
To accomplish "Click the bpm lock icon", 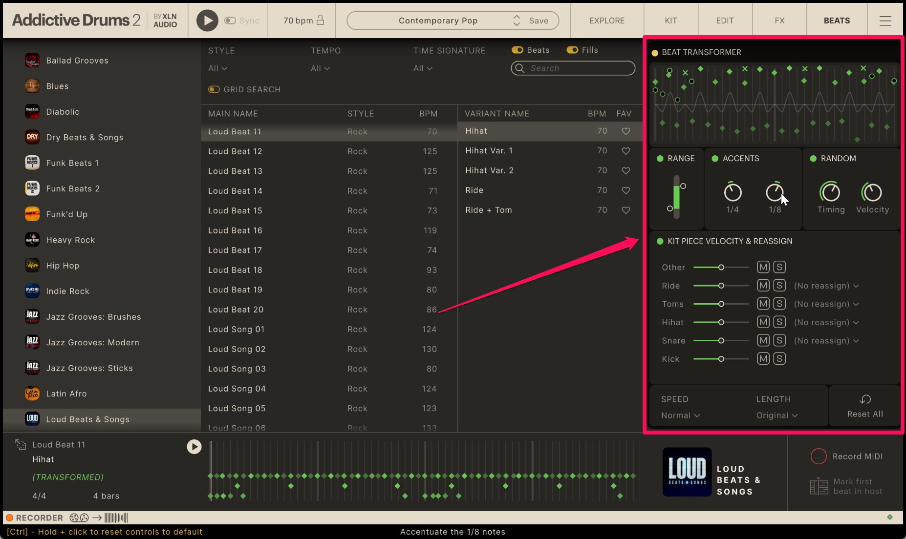I will point(321,20).
